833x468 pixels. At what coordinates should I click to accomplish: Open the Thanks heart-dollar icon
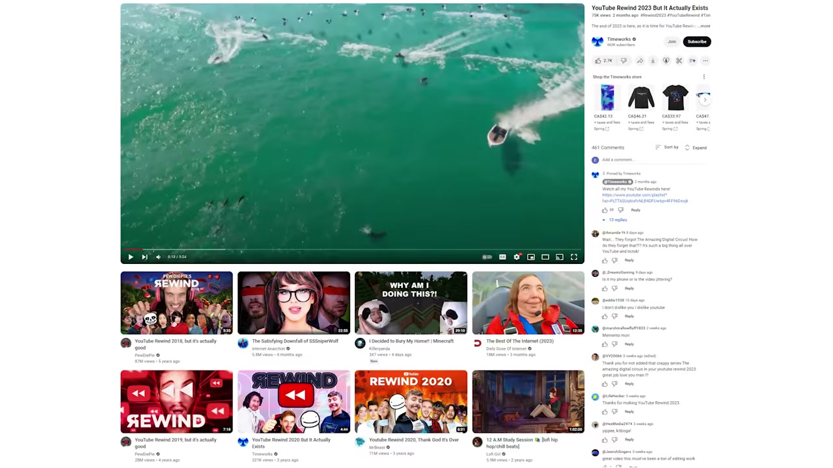[666, 60]
